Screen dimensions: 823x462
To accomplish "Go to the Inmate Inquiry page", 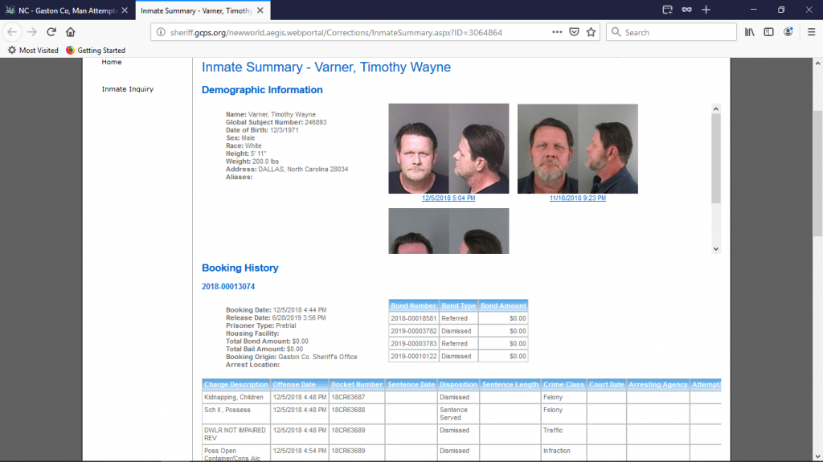I will [127, 89].
